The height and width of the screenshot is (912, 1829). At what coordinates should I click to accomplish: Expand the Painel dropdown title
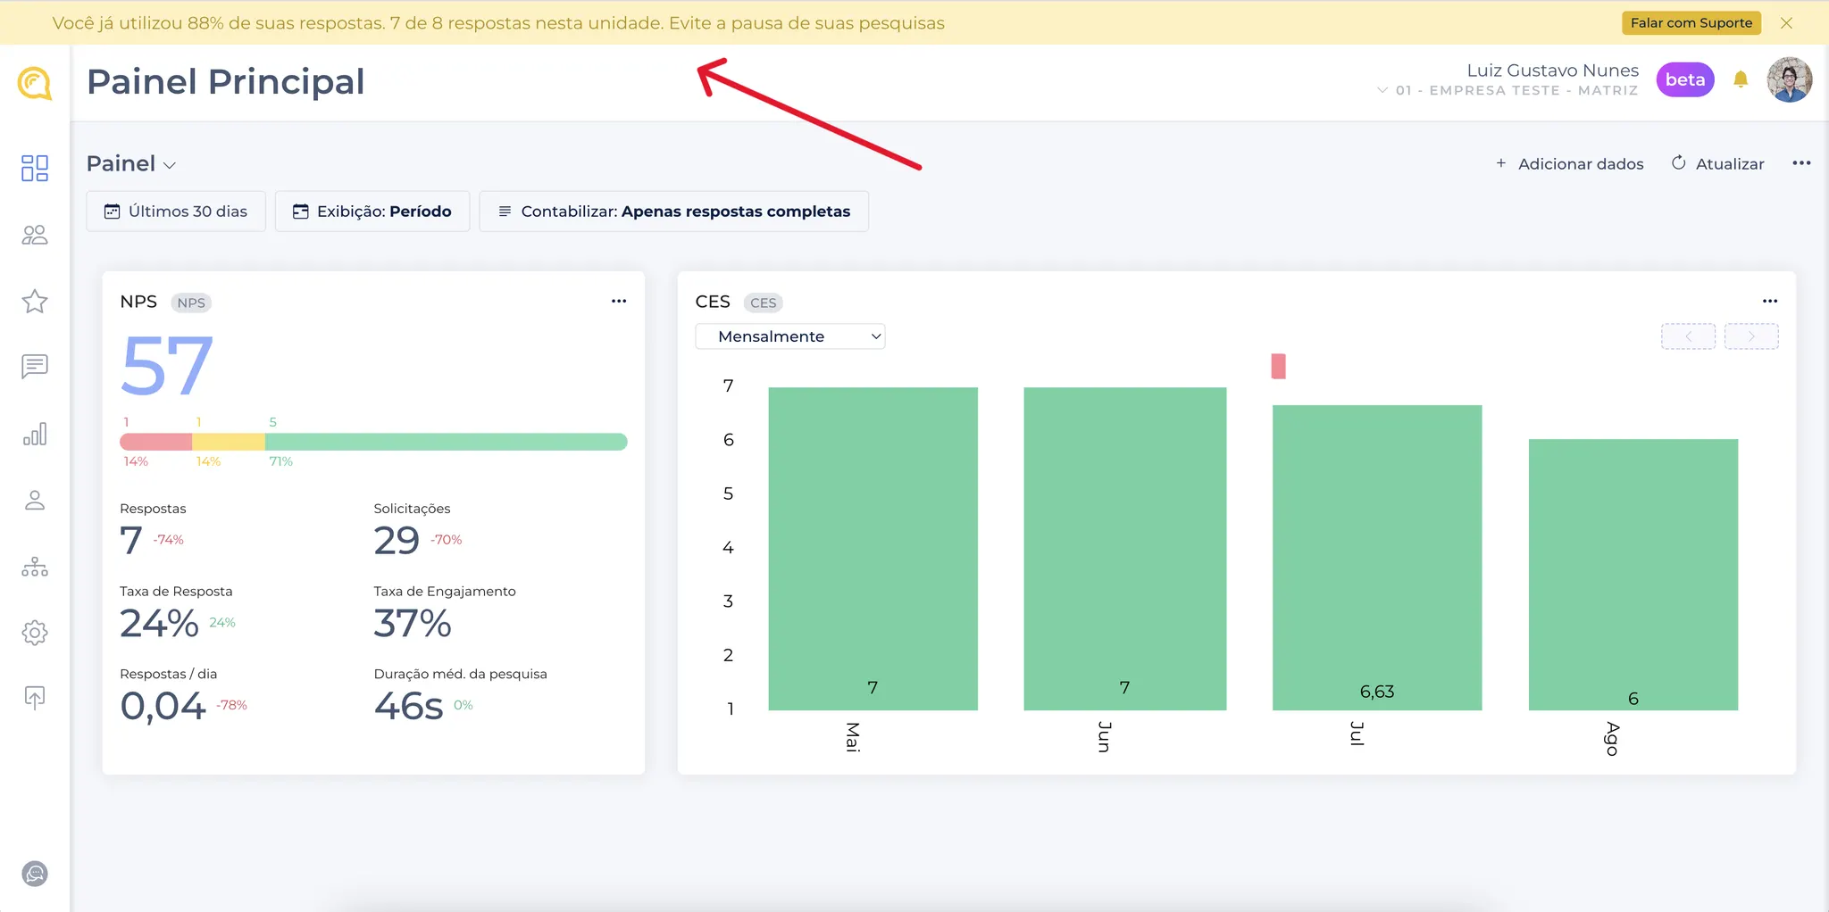[x=131, y=164]
